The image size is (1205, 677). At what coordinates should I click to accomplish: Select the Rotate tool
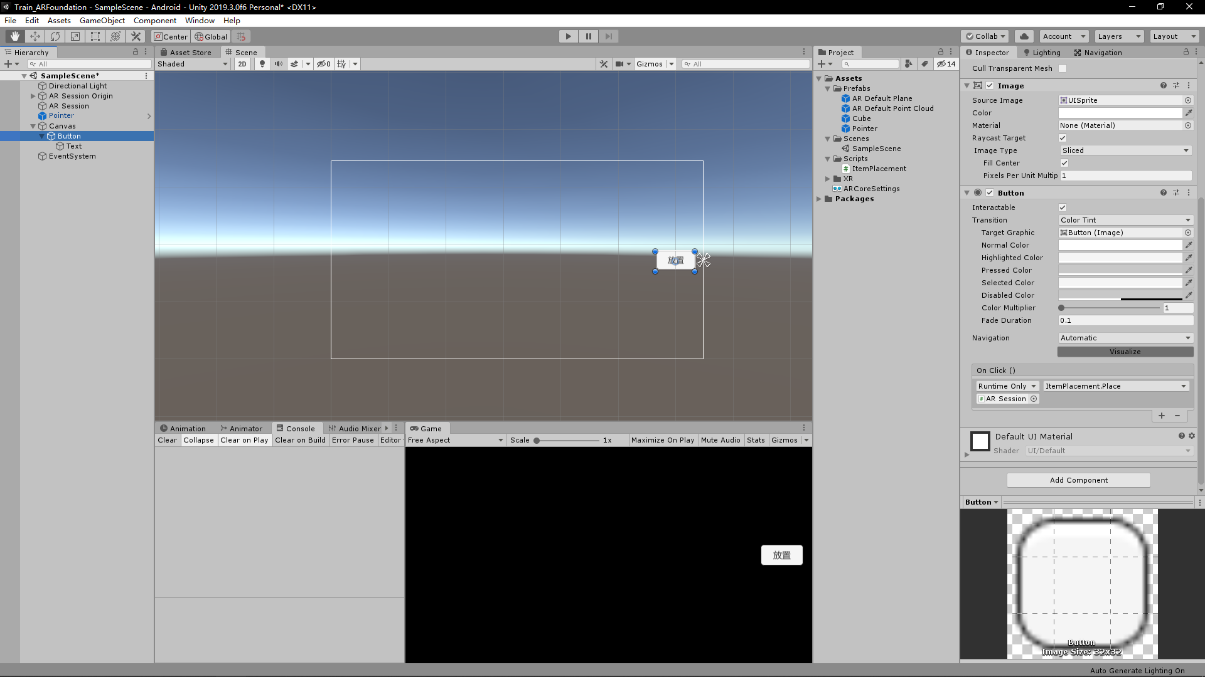55,36
